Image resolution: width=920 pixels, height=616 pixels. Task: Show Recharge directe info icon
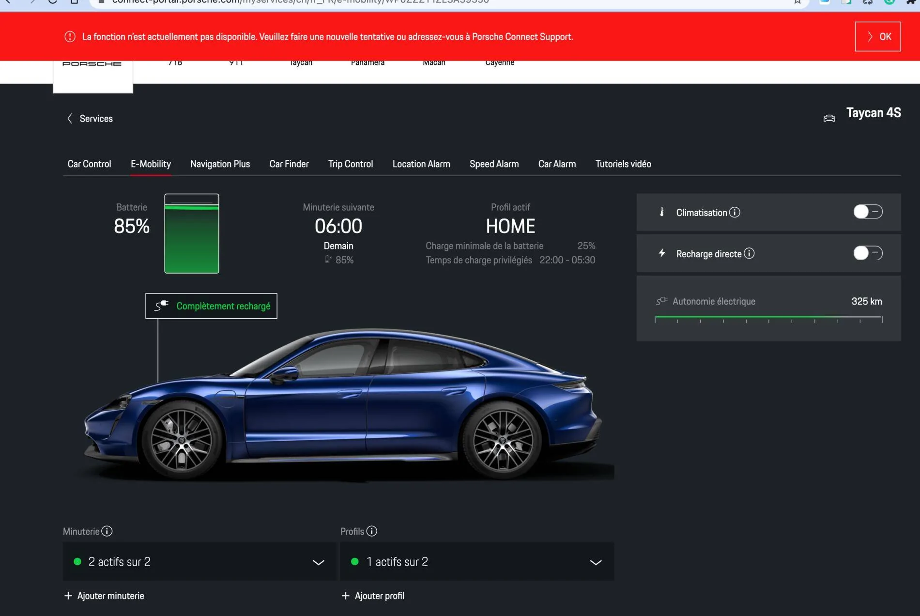[749, 254]
